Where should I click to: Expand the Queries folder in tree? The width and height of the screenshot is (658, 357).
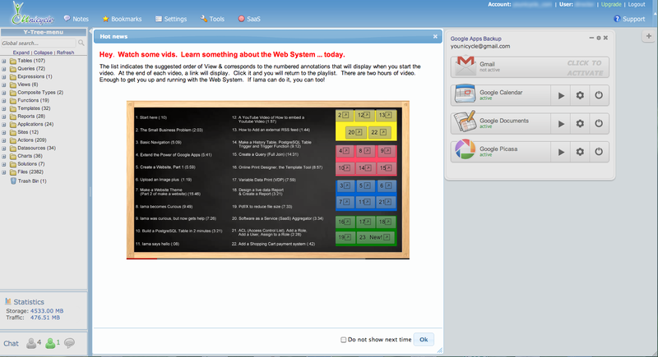[x=4, y=68]
